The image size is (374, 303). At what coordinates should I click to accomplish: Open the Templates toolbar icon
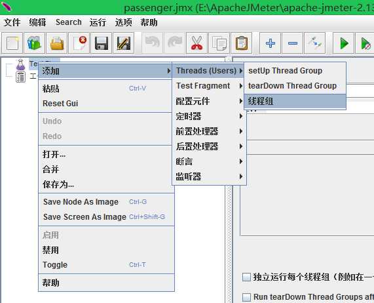coord(34,43)
